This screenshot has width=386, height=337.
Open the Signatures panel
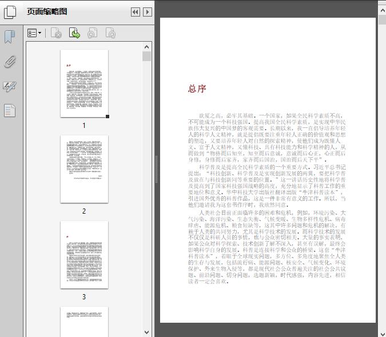tap(10, 86)
